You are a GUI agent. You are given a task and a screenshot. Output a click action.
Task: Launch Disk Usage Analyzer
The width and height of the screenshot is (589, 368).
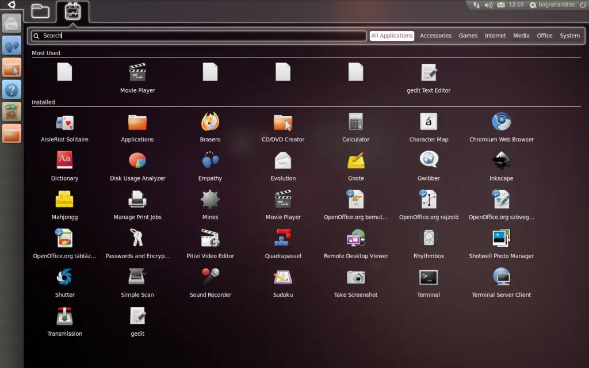click(137, 167)
